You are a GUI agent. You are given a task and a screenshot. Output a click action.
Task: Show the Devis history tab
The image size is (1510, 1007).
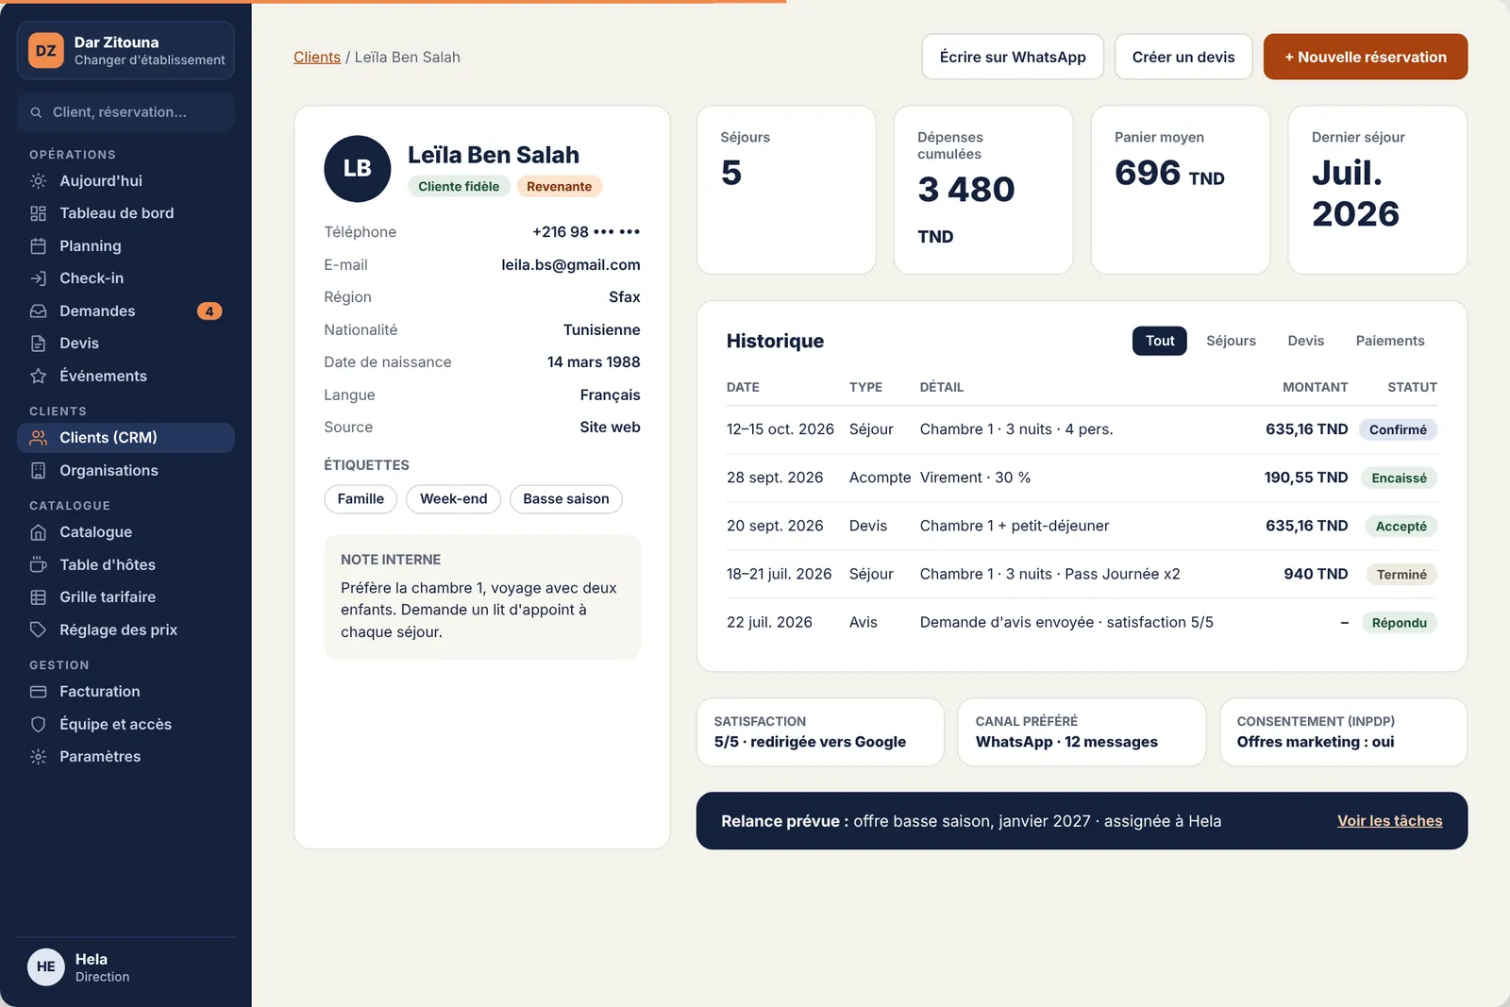point(1305,341)
